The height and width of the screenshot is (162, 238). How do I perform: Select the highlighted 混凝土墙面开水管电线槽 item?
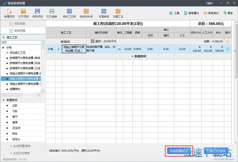click(21, 79)
